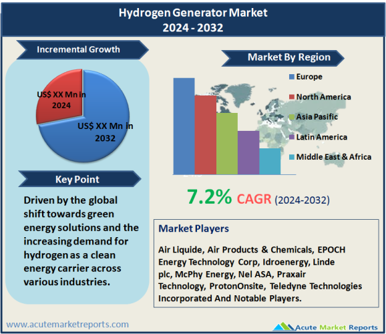Click 'Driven by the global' key point line
This screenshot has height=334, width=386.
70,200
